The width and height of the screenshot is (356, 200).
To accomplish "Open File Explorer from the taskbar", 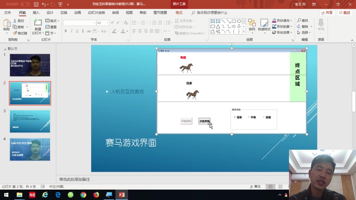I will (x=19, y=195).
